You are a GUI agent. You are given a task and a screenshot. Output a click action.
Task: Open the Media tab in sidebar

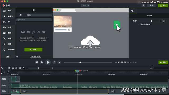point(8,11)
